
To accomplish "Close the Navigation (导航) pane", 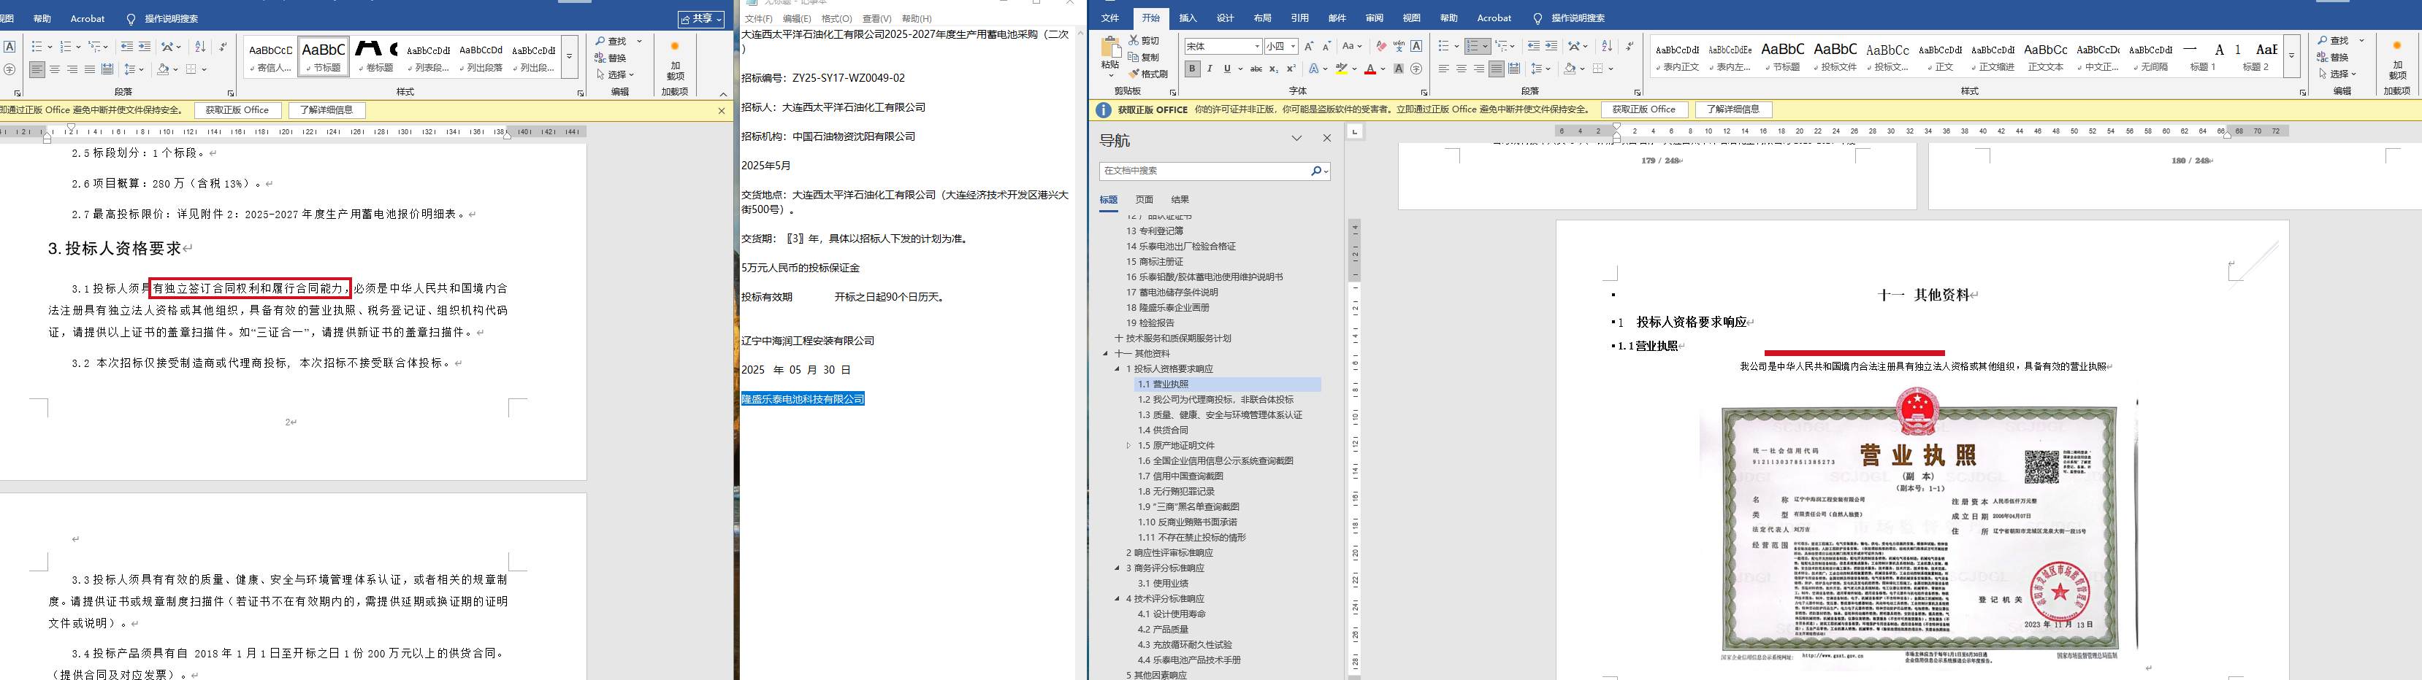I will coord(1326,138).
